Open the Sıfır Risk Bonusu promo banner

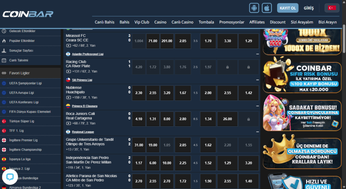[x=302, y=75]
